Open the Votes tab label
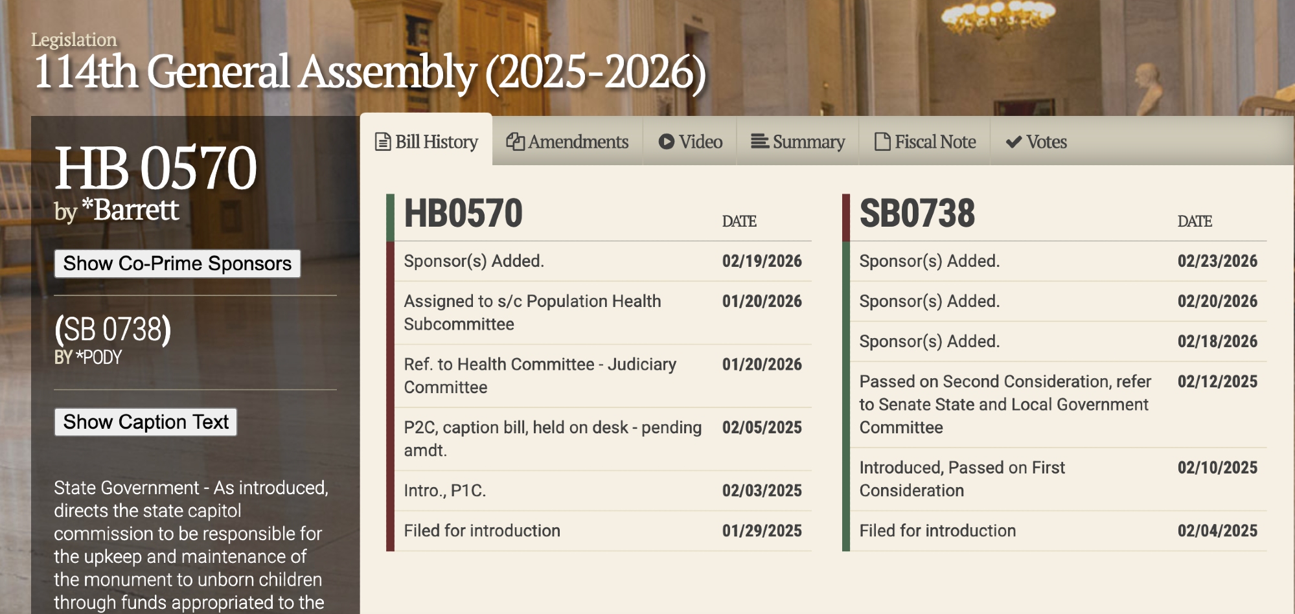 coord(1046,142)
